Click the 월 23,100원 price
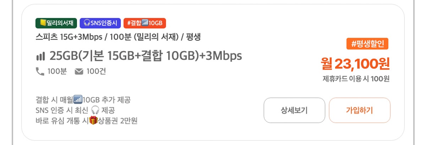Image resolution: width=426 pixels, height=145 pixels. [x=355, y=64]
